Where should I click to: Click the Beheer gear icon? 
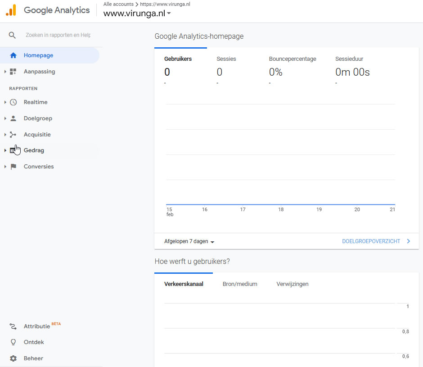coord(13,358)
